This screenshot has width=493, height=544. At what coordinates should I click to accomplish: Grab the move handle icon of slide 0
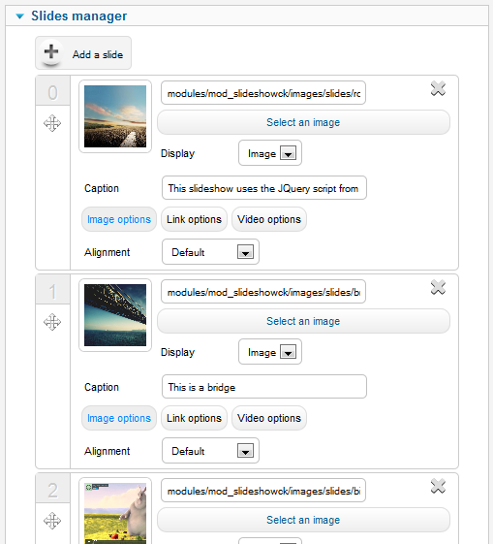click(x=52, y=123)
